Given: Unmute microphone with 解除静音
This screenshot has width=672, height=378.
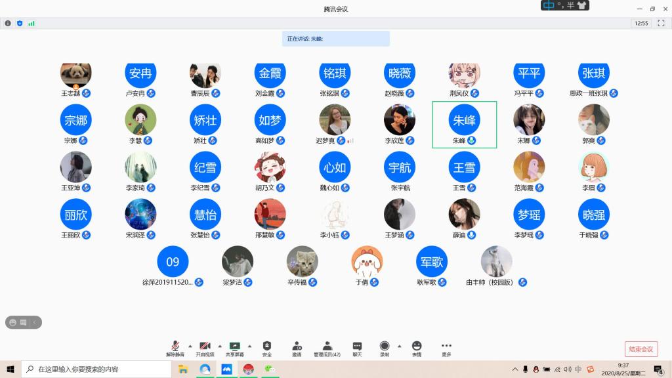Looking at the screenshot, I should coord(175,348).
